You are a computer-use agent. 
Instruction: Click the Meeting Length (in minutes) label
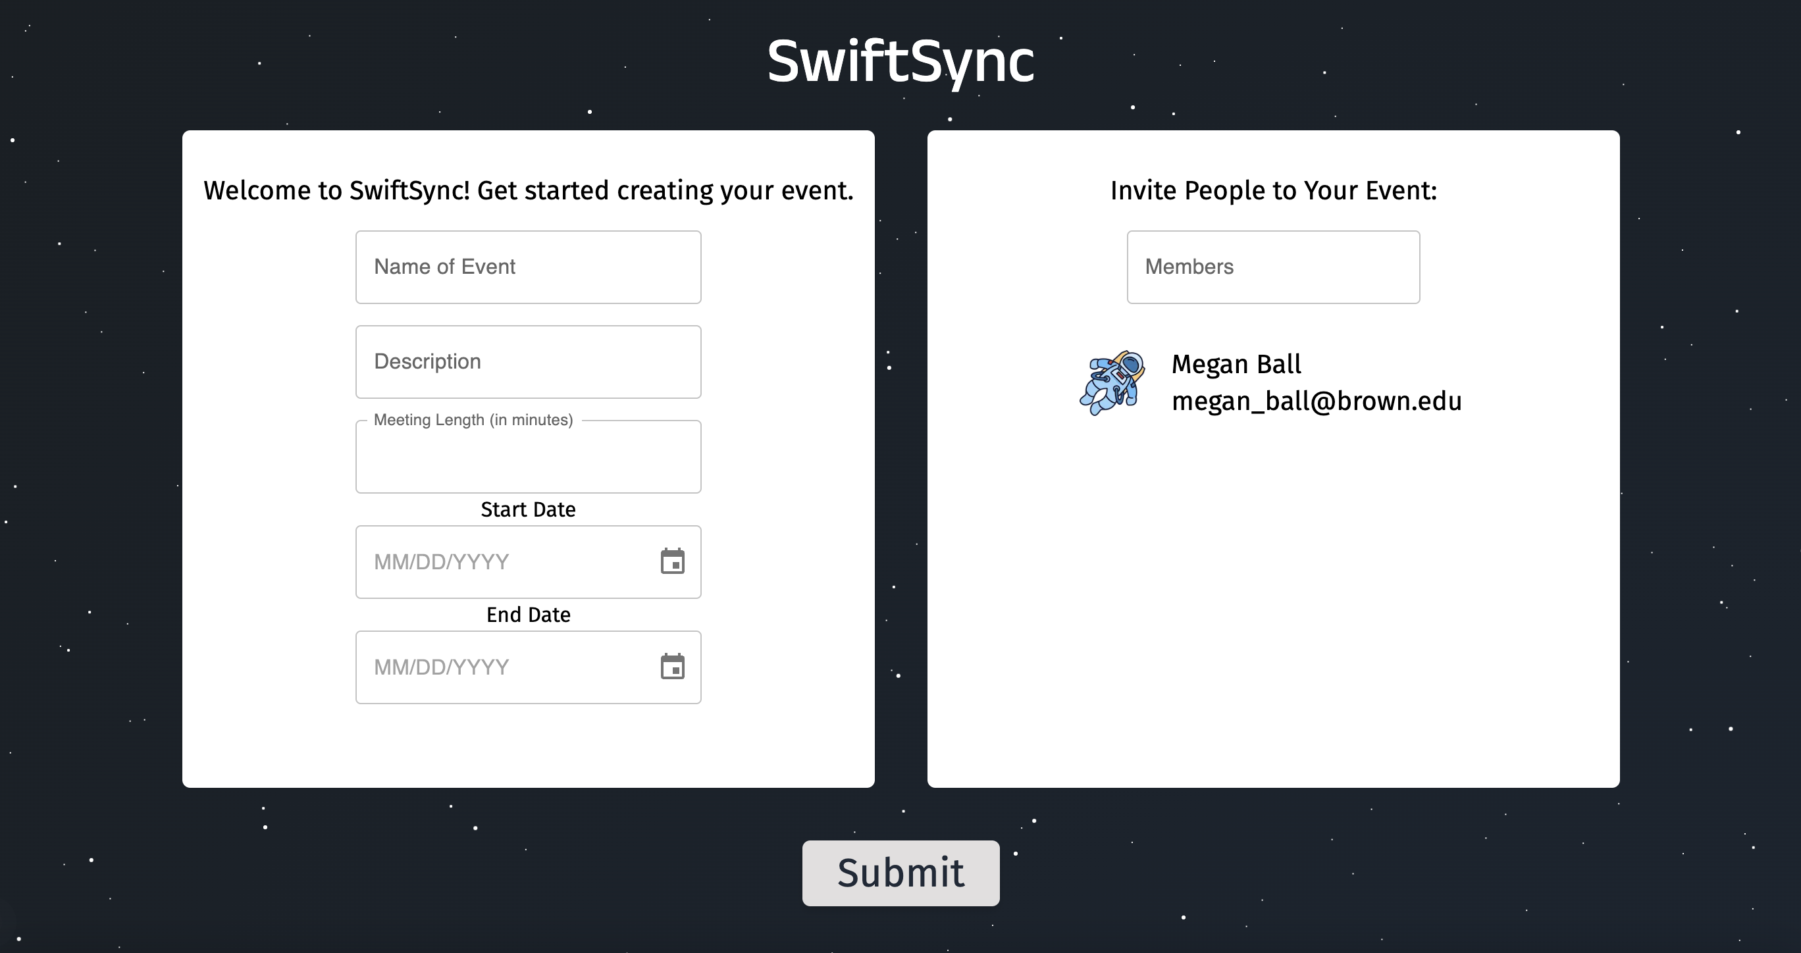(473, 419)
